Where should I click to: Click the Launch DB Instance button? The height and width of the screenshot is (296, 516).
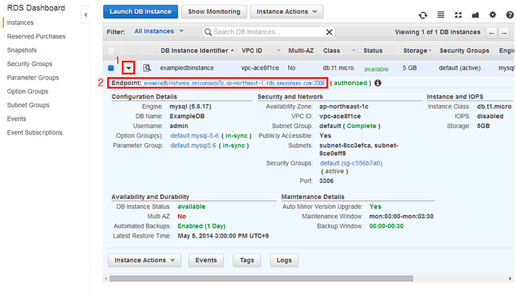point(141,12)
